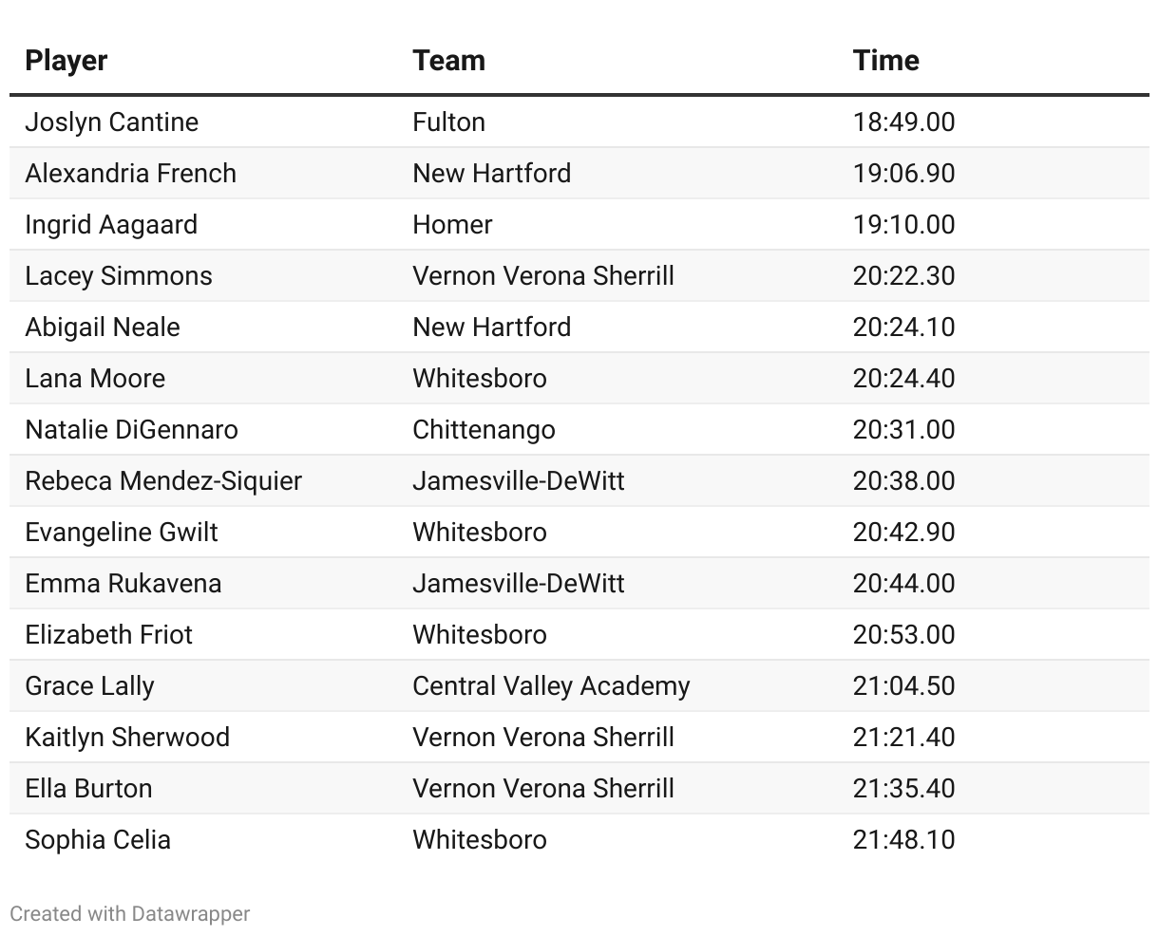Select the Joslyn Cantine player cell
Viewport: 1159px width, 936px height.
coord(112,122)
